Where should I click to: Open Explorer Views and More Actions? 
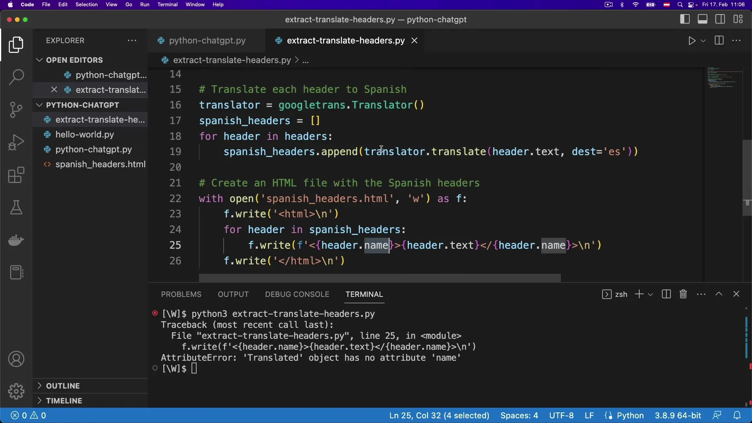click(132, 41)
